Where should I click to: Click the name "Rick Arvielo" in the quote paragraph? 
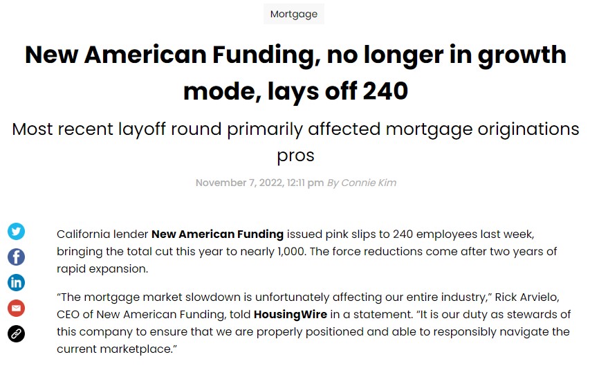[x=527, y=297]
